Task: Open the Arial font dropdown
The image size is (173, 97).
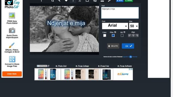Action: 115,26
